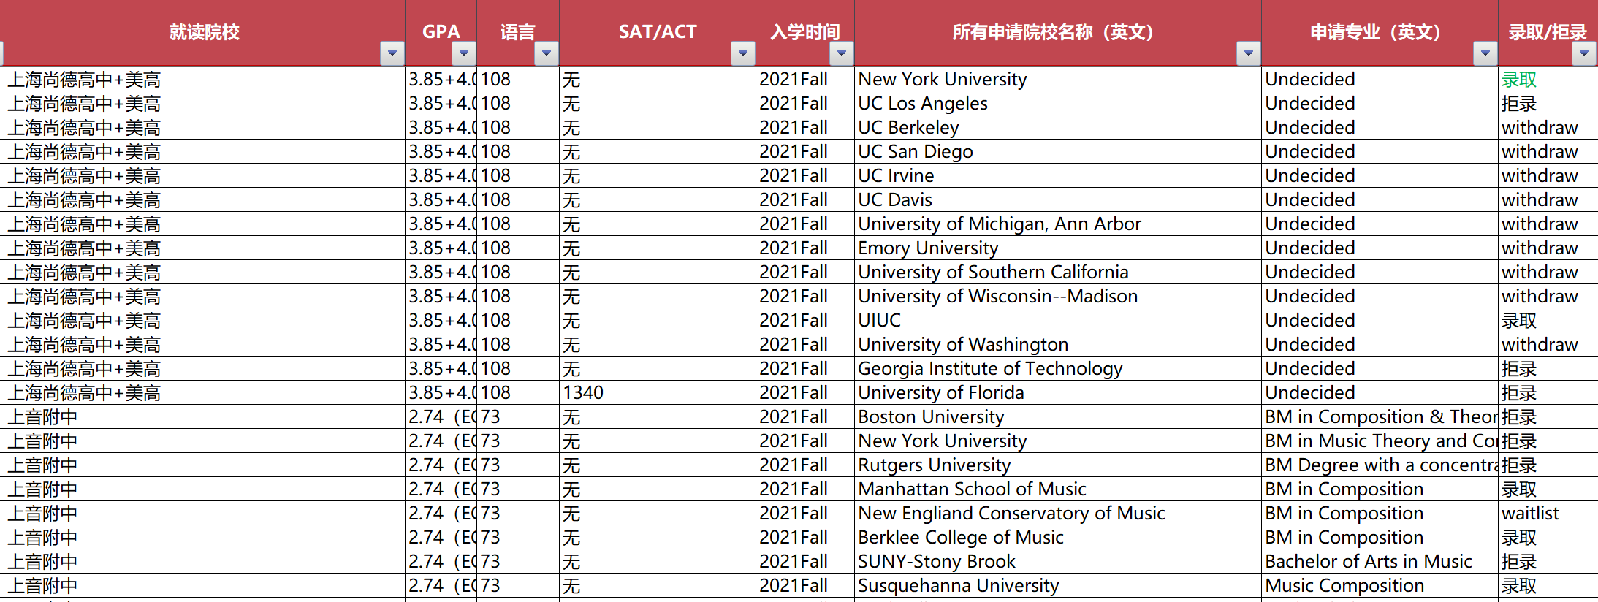Select the University of Washington cell

(1058, 345)
